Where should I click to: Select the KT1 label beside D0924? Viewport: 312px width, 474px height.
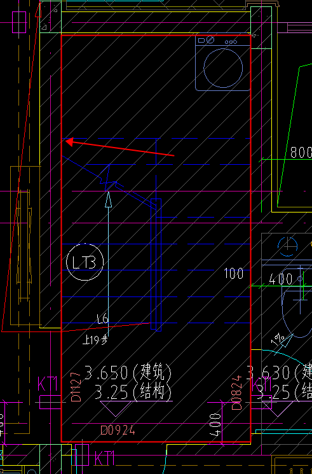(x=104, y=459)
